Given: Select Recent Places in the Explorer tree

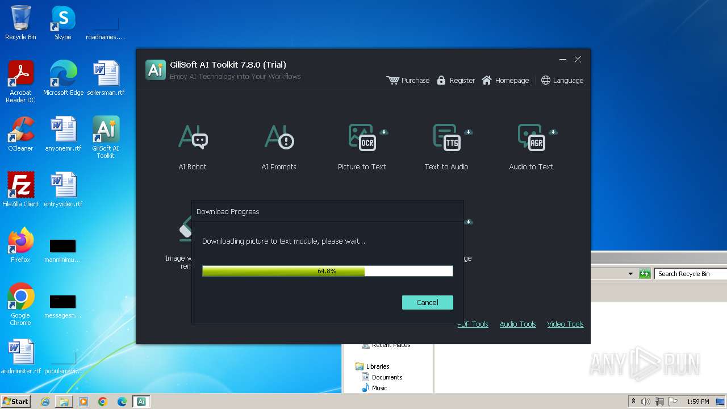Looking at the screenshot, I should point(386,345).
